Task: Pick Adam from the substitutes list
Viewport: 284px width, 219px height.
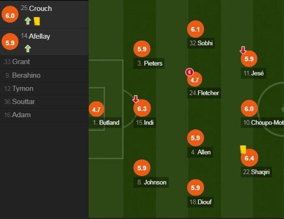Action: coord(21,115)
